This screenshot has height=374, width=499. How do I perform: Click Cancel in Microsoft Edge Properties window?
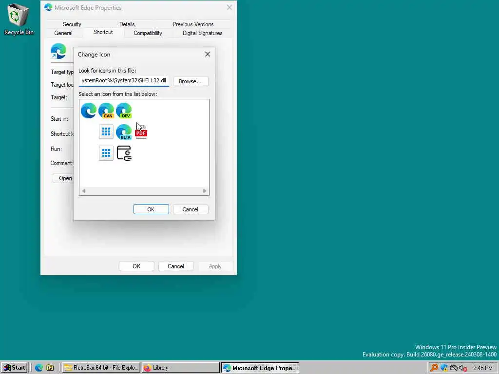175,266
